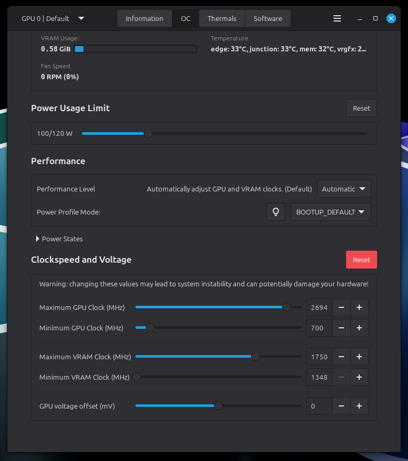Minimize the window

tap(360, 18)
